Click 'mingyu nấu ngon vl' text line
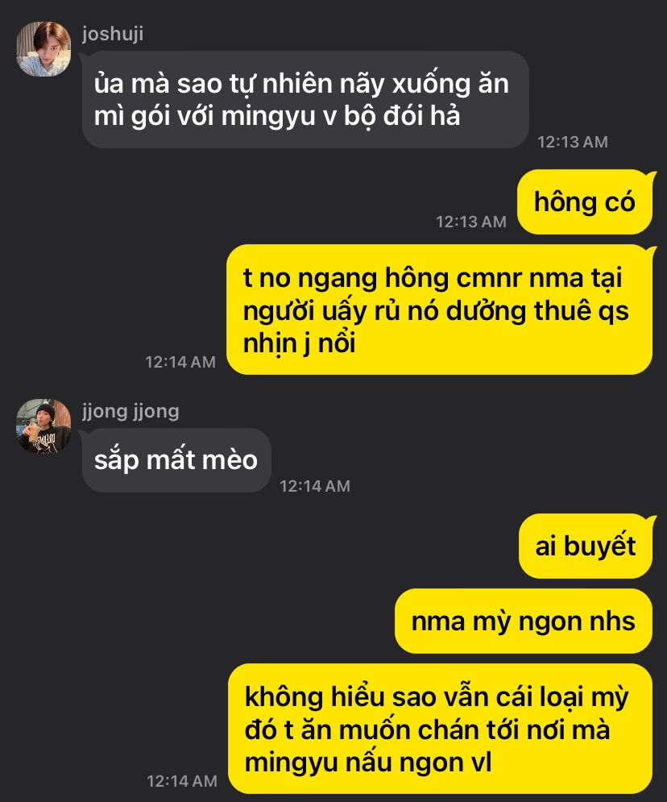Screen dimensions: 667x802 [368, 763]
